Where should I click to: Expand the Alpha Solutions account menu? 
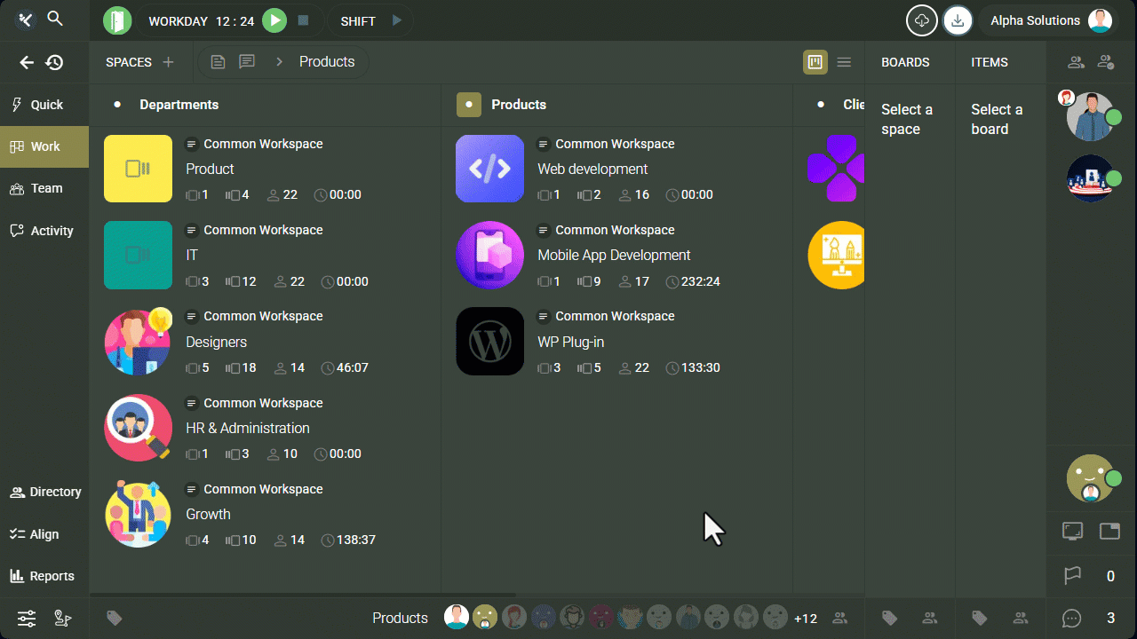pyautogui.click(x=1048, y=20)
